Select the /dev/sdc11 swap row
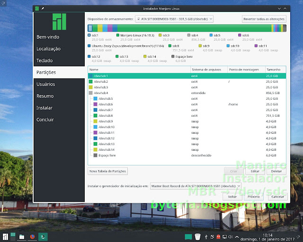This screenshot has height=242, width=303. (x=187, y=132)
